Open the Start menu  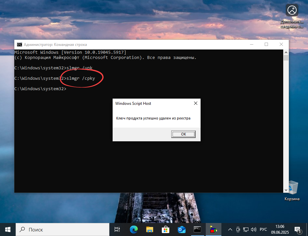8,229
